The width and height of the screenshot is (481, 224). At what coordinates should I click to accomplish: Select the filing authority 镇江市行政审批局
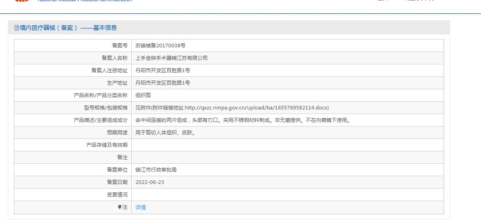click(156, 170)
